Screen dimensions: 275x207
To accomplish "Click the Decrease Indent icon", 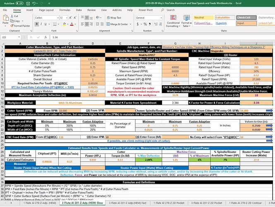I will tap(98, 24).
